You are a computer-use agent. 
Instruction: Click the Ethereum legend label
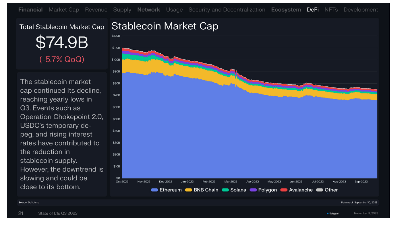(171, 190)
